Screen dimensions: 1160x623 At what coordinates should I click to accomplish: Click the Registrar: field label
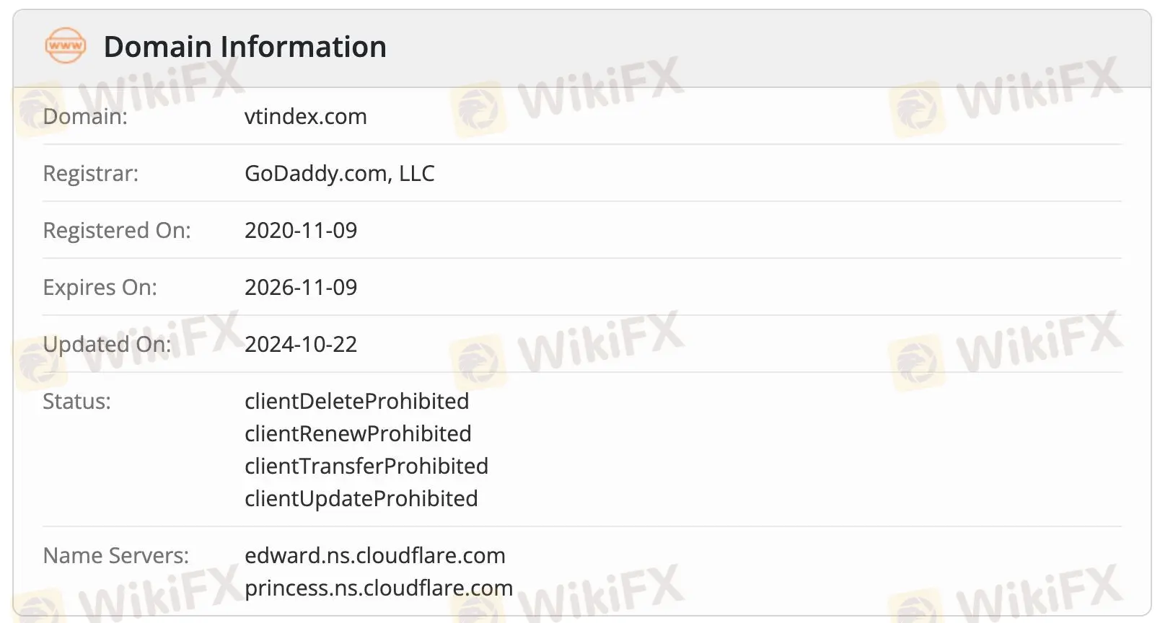click(x=91, y=173)
